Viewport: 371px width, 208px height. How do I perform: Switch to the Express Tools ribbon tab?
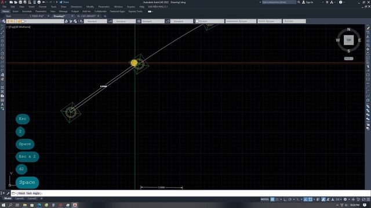point(135,12)
